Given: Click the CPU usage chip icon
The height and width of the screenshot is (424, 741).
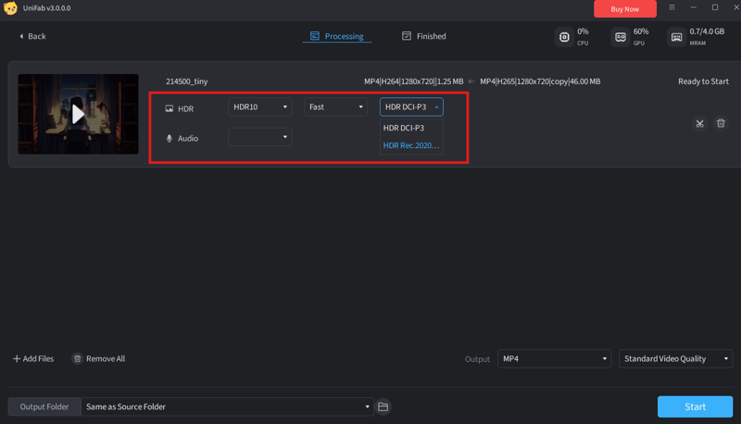Looking at the screenshot, I should [564, 37].
